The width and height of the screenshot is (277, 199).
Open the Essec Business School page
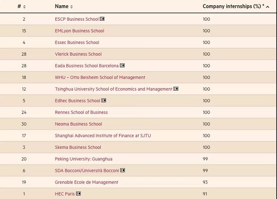point(77,42)
